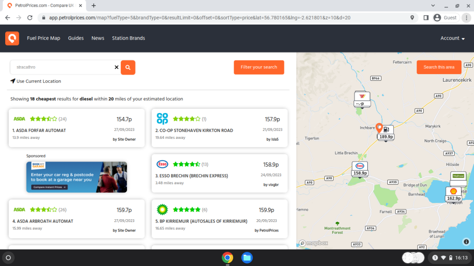Click the orange location pin on map
474x266 pixels.
coord(379,128)
